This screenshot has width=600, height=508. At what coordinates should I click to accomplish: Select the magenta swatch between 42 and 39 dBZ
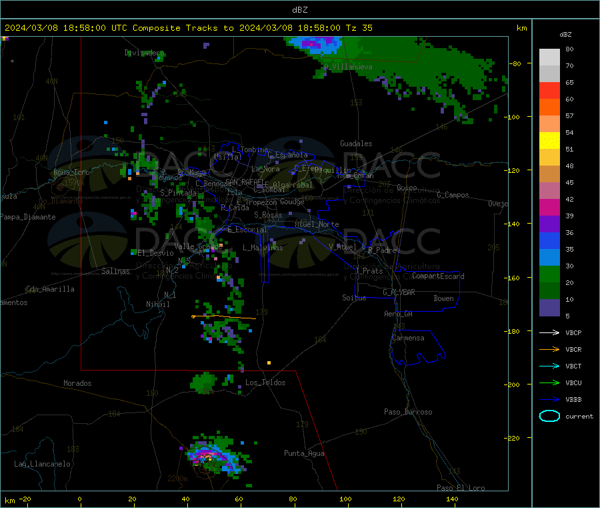pyautogui.click(x=549, y=207)
